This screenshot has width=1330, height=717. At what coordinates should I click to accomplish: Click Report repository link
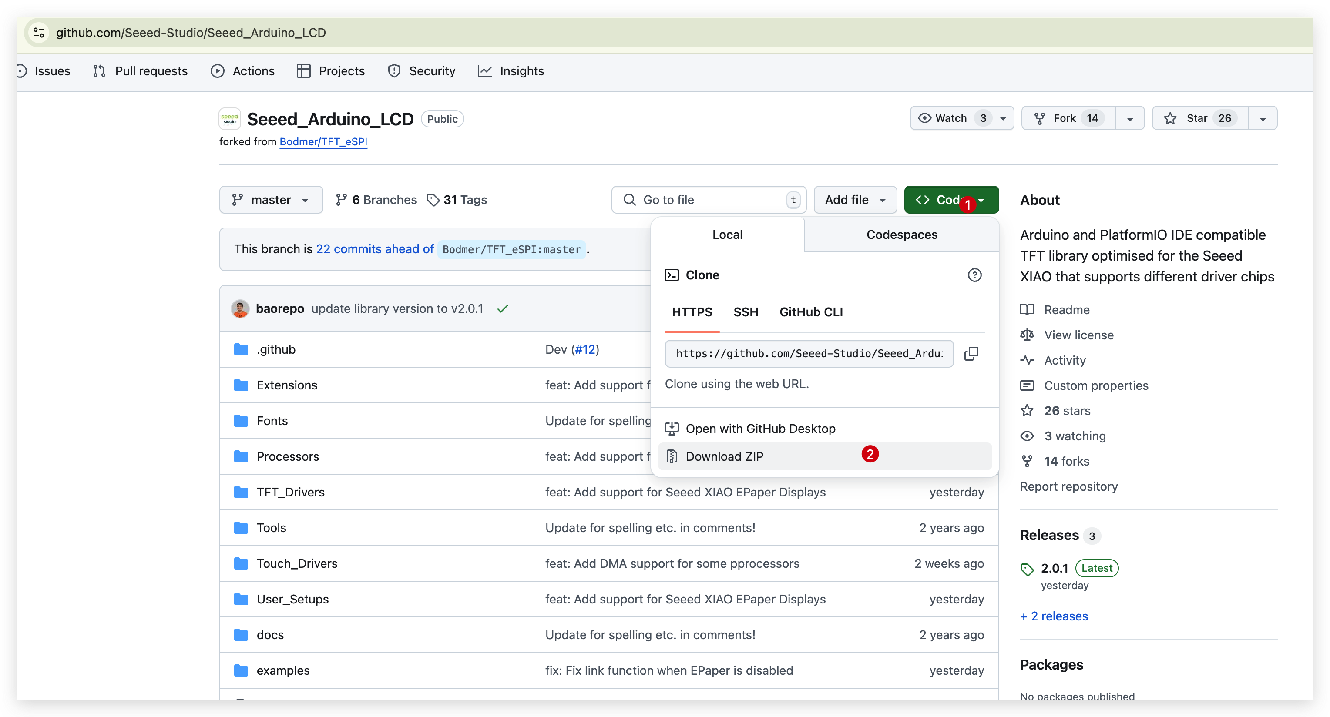coord(1069,486)
